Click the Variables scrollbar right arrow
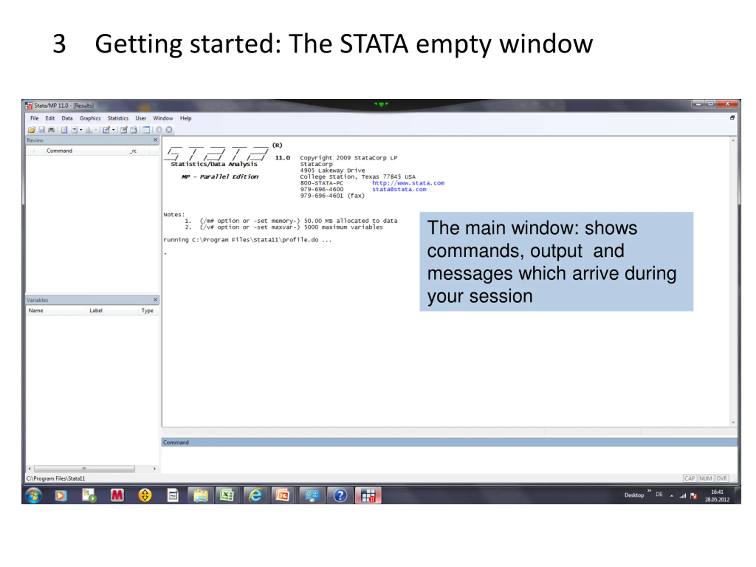Image resolution: width=756 pixels, height=567 pixels. coord(154,469)
